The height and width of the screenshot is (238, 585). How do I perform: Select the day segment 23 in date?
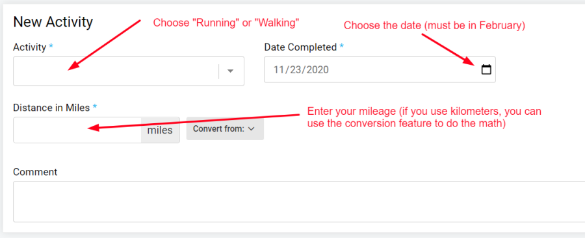(296, 69)
